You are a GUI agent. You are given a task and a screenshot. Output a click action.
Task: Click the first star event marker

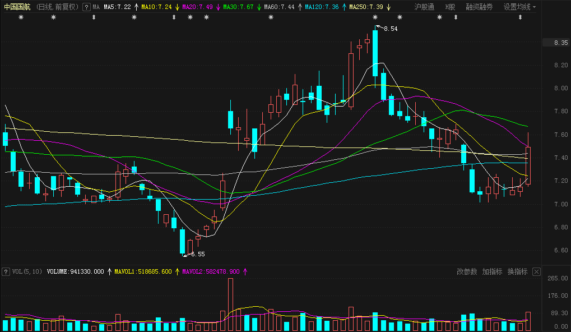(x=21, y=17)
